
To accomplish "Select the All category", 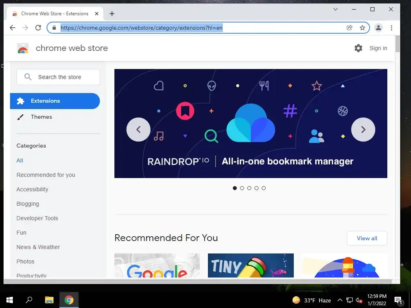I will pos(20,160).
